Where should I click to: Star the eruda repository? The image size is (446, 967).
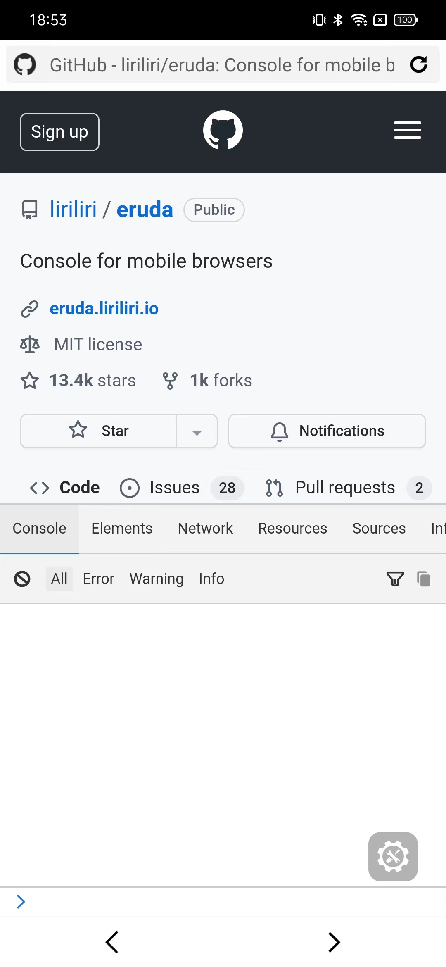click(99, 431)
